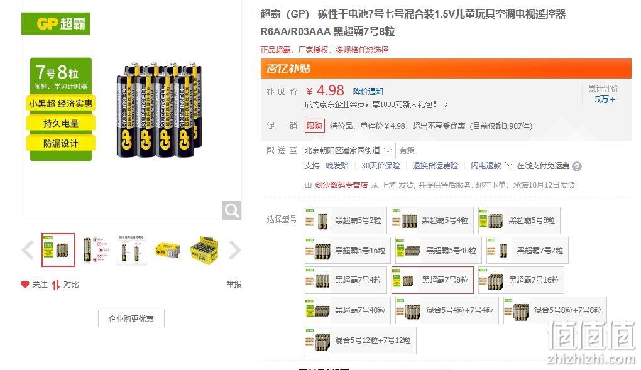Select the 黑超霸5号40粒 option
The width and height of the screenshot is (641, 370).
click(x=438, y=250)
